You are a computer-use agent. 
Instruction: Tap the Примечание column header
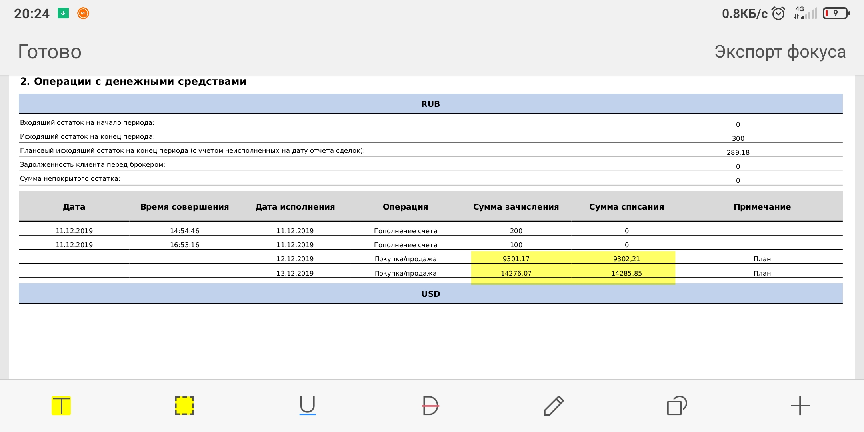point(762,207)
